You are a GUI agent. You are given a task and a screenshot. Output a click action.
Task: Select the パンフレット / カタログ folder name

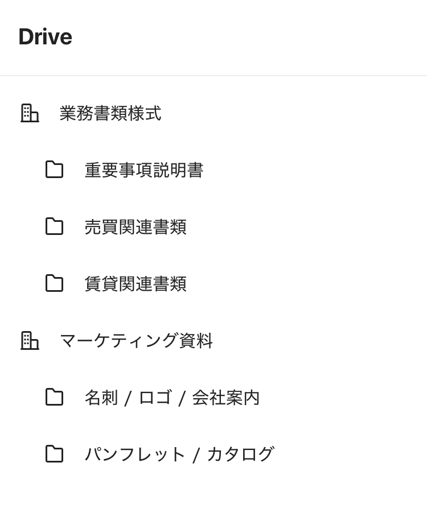tap(179, 455)
